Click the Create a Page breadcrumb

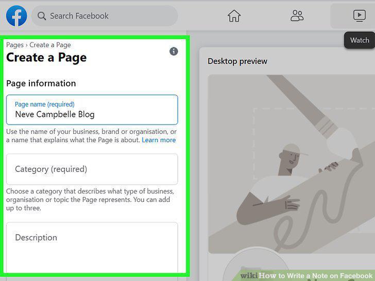[x=50, y=45]
